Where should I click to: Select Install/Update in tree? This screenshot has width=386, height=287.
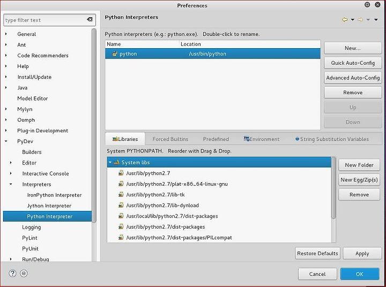click(x=34, y=77)
